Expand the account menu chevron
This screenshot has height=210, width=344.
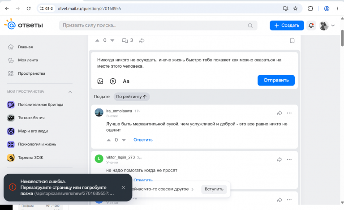(x=333, y=26)
